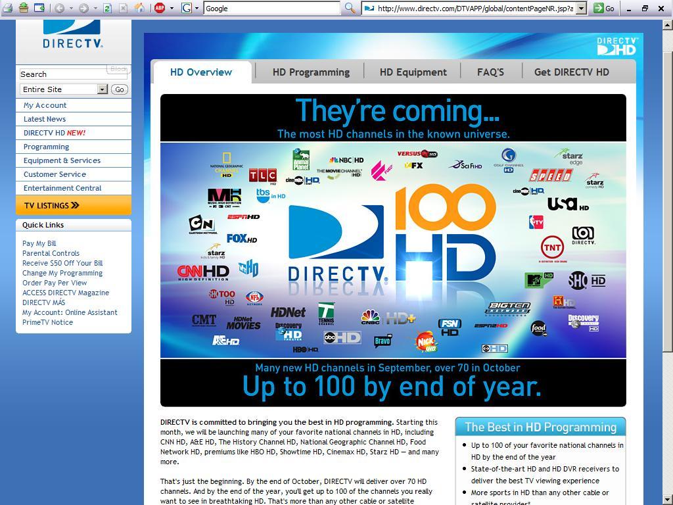The width and height of the screenshot is (673, 505).
Task: Click the green Go arrow button
Action: (x=604, y=8)
